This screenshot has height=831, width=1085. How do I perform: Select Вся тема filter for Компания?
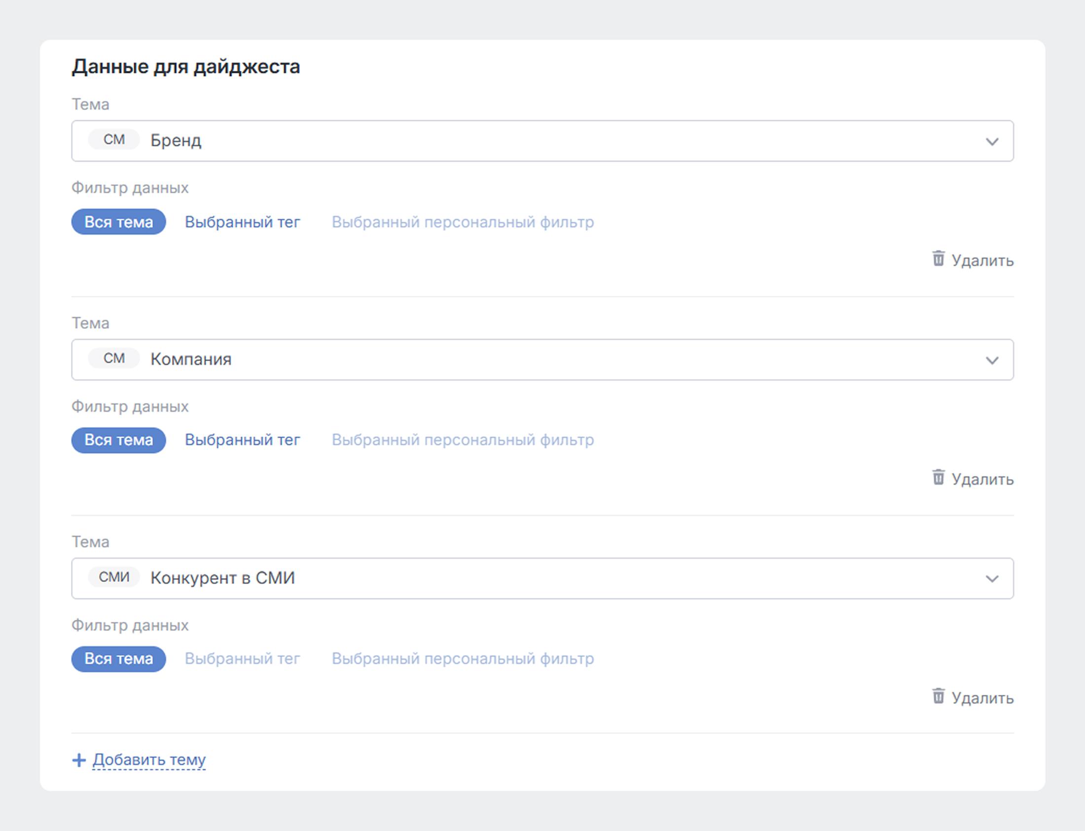(119, 440)
